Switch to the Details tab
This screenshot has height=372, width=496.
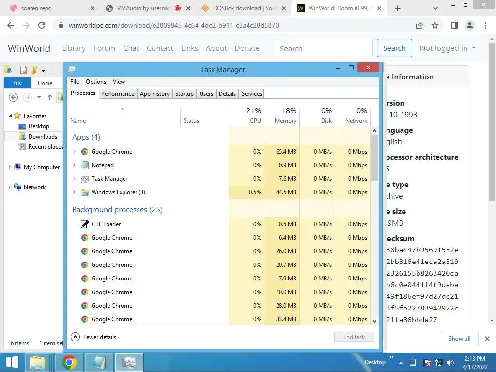228,94
